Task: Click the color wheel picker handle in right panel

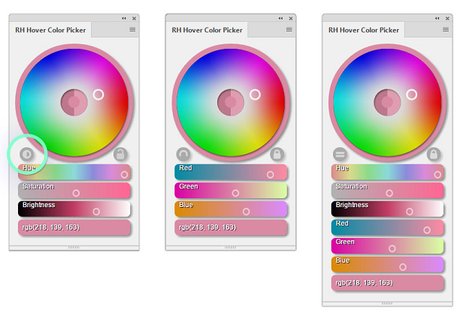Action: pyautogui.click(x=412, y=95)
